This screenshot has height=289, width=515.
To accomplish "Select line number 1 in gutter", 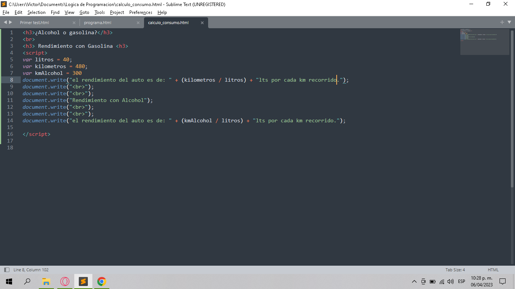I will point(12,32).
